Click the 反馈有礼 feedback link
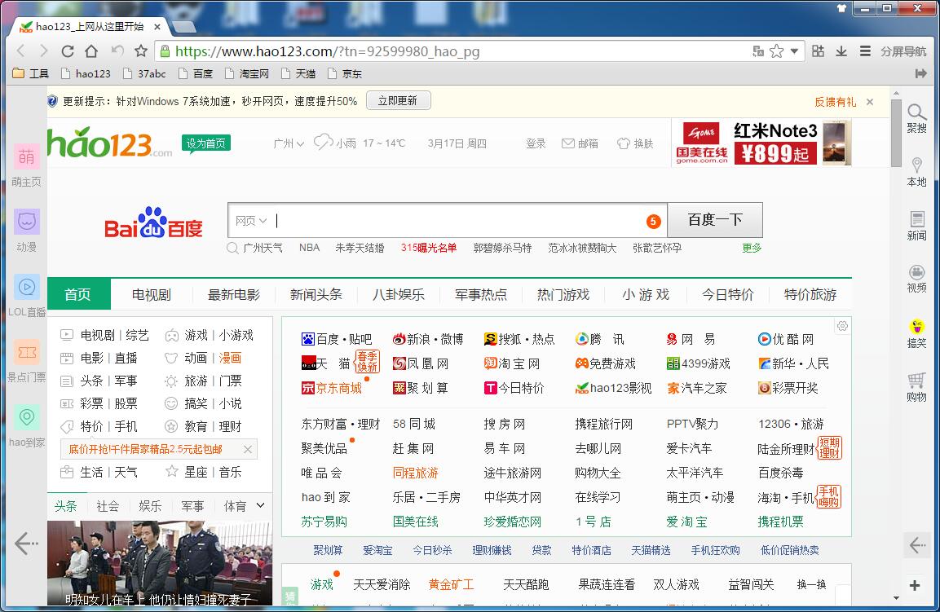This screenshot has height=612, width=940. 835,102
